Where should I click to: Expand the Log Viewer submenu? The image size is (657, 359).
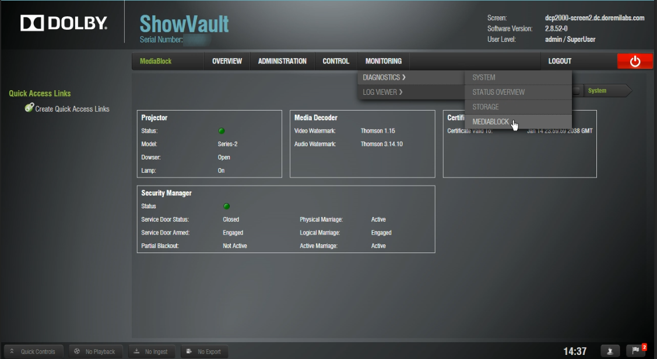382,92
